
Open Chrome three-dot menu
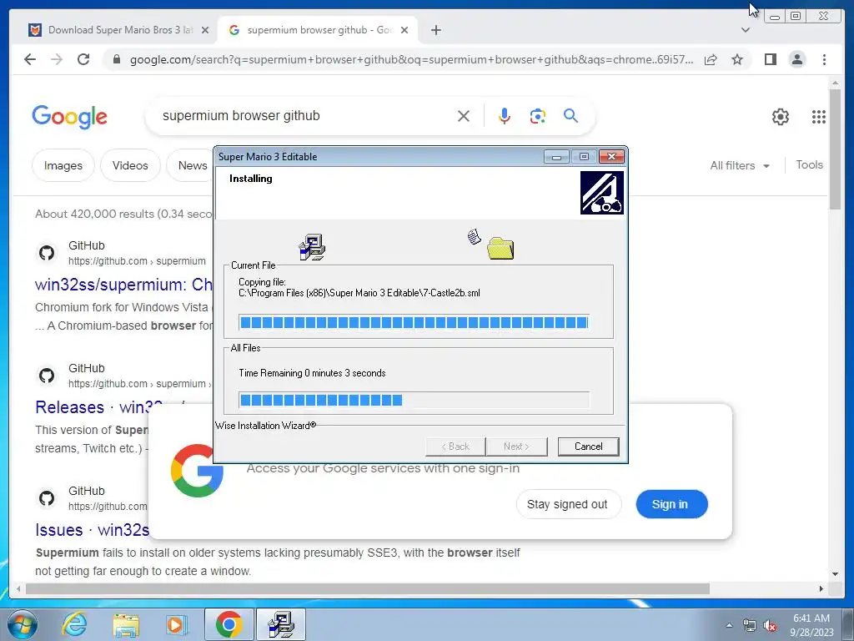pyautogui.click(x=825, y=59)
